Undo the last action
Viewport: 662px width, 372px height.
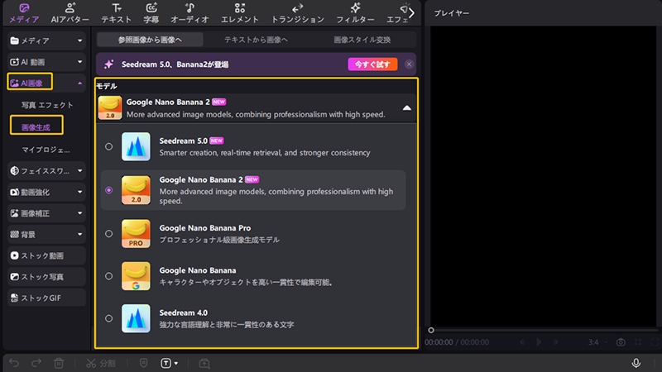click(14, 363)
